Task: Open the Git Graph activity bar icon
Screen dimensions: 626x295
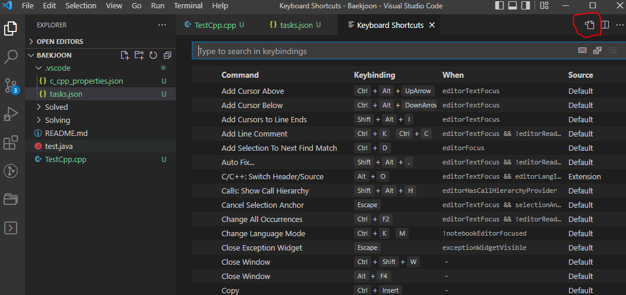Action: 11,172
